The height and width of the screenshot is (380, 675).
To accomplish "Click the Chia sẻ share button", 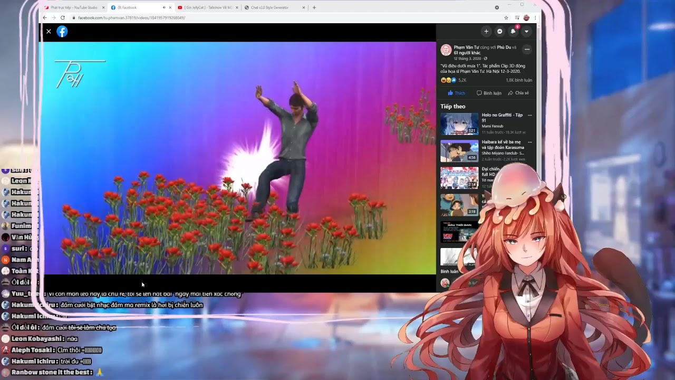I will point(518,93).
